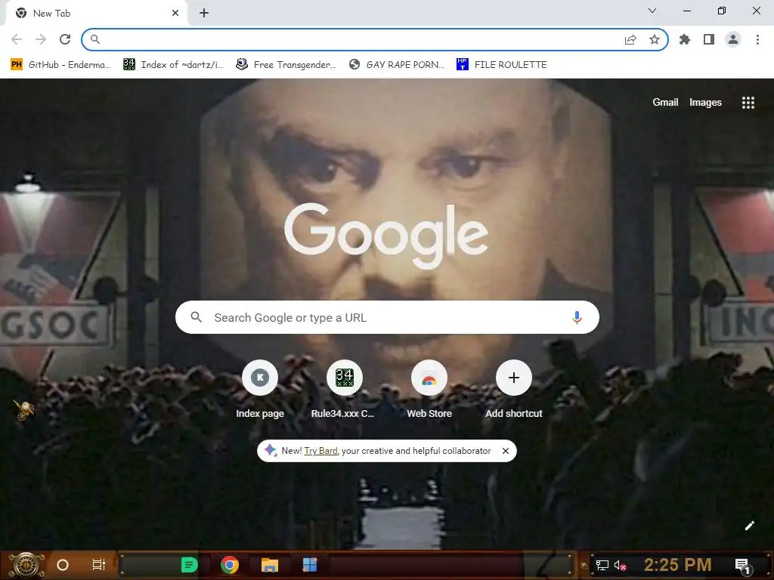774x580 pixels.
Task: Open the Rule34.xxx shortcut tile
Action: pos(344,390)
